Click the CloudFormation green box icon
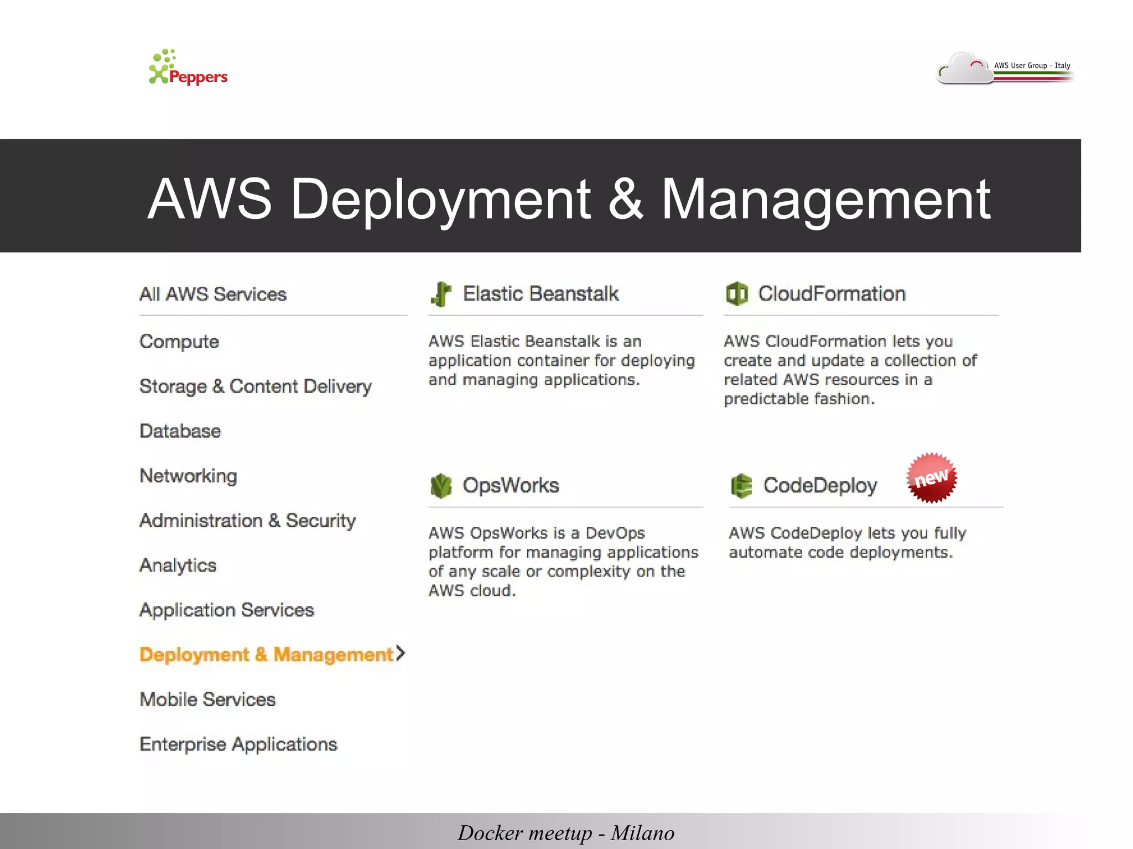1133x849 pixels. pyautogui.click(x=737, y=294)
